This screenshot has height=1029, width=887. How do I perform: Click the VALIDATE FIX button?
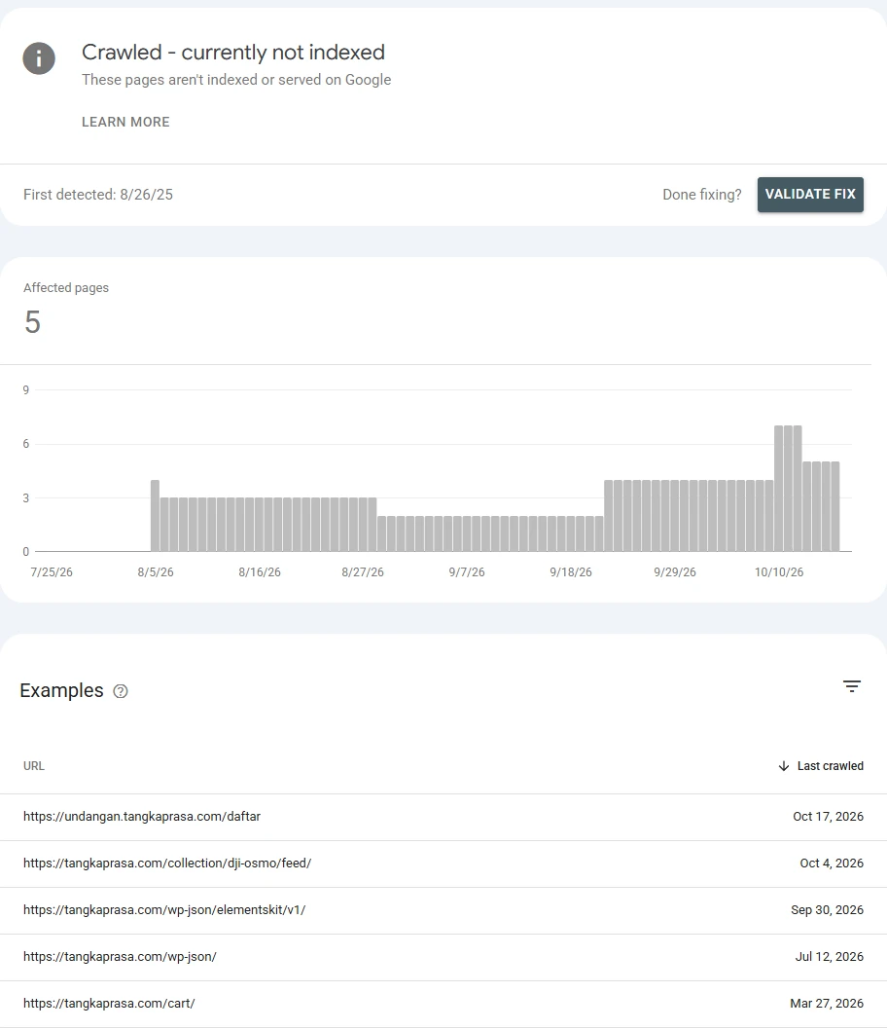[810, 195]
